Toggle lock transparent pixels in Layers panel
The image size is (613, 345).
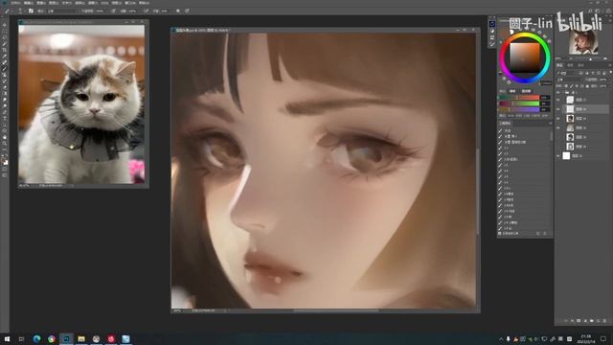[566, 86]
